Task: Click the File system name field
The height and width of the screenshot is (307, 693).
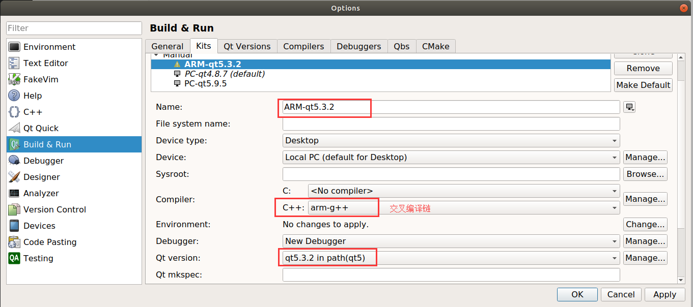Action: (x=451, y=124)
